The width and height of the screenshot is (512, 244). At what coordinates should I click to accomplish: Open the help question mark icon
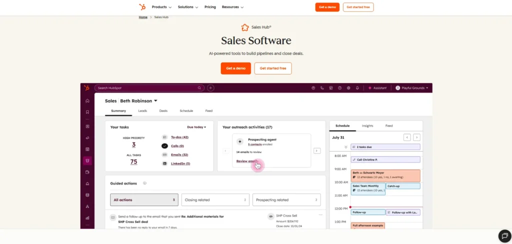[339, 88]
